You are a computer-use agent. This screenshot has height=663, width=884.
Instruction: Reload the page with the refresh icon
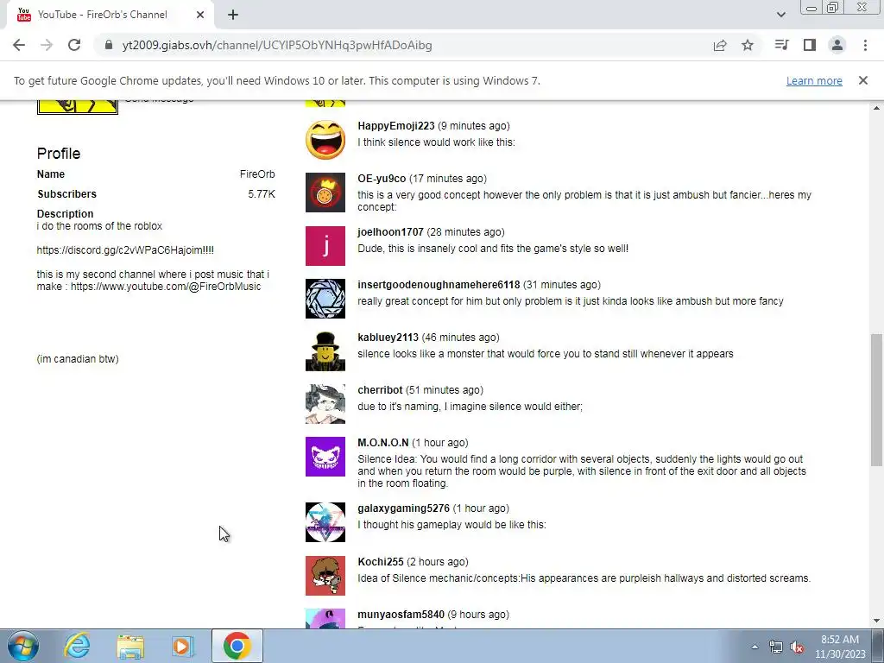point(74,45)
